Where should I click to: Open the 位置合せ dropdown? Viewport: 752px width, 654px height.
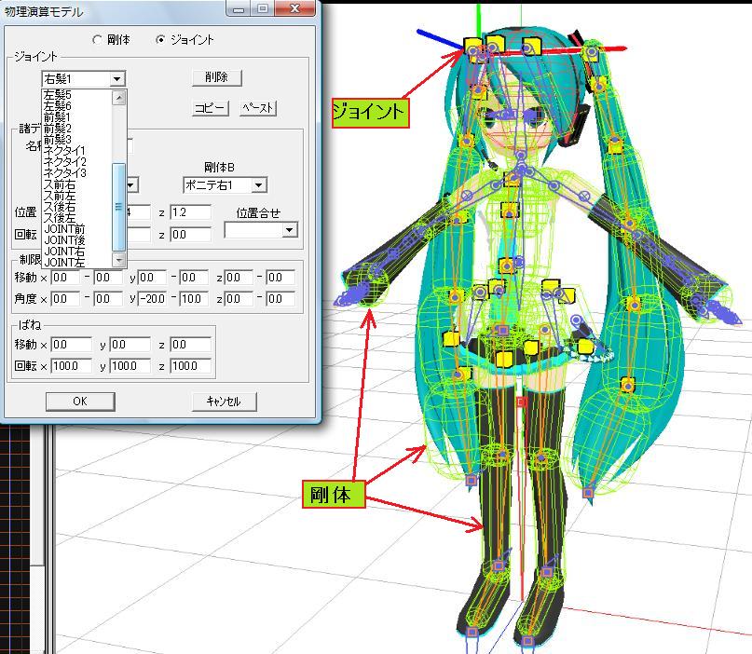289,230
